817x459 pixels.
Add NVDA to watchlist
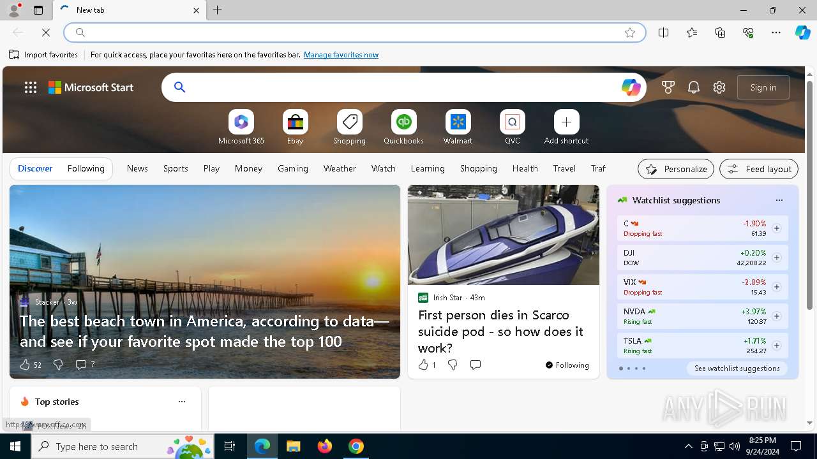pos(777,316)
